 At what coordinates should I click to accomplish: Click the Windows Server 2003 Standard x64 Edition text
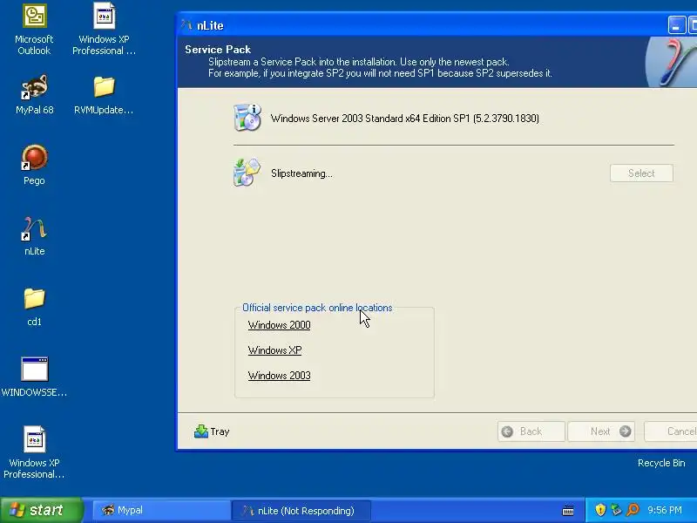(404, 119)
